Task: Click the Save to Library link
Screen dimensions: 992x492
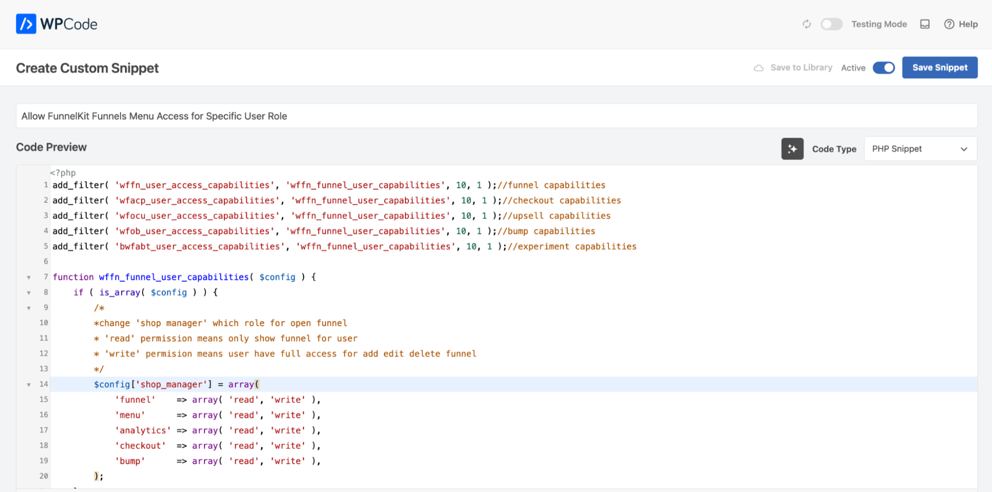Action: tap(801, 67)
